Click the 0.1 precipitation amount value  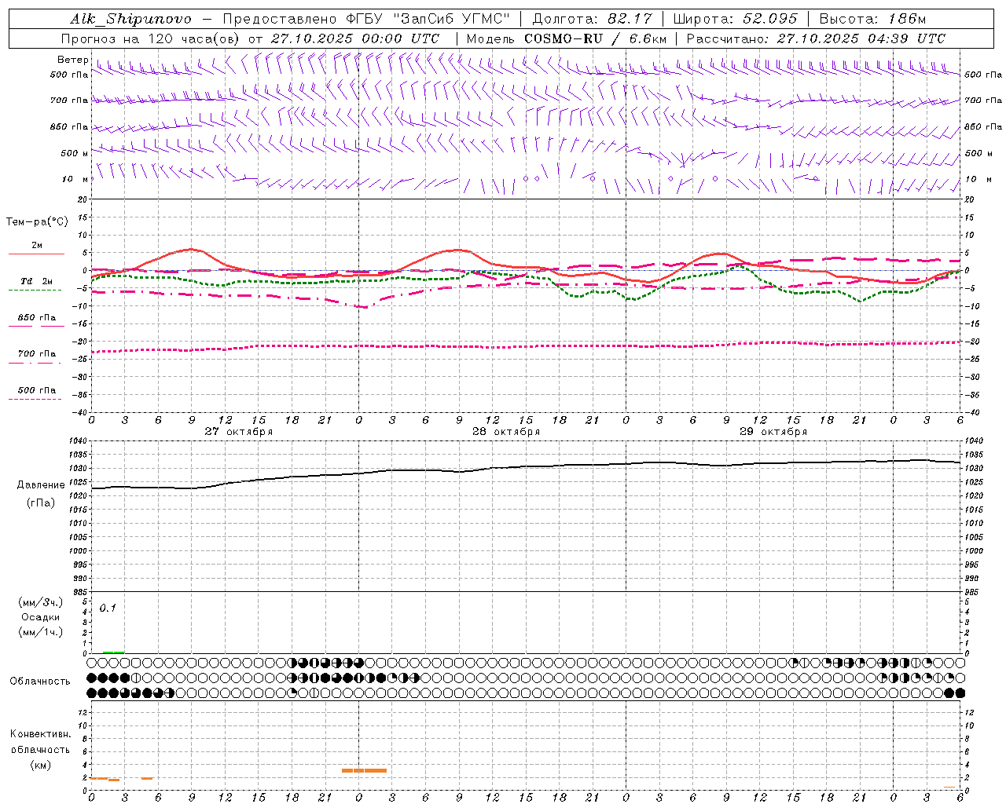[x=108, y=608]
